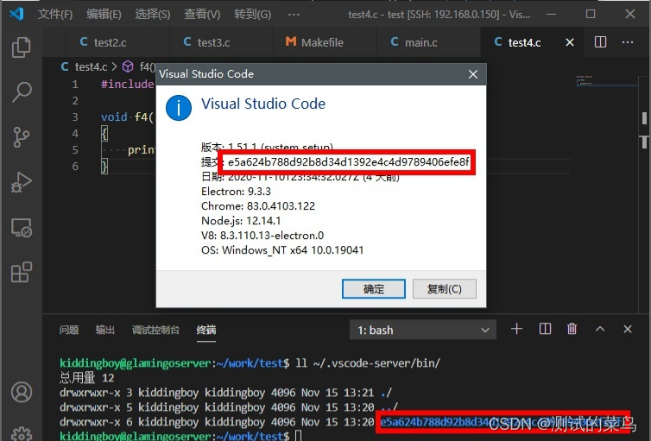651x441 pixels.
Task: Open the Extensions view
Action: coord(22,272)
